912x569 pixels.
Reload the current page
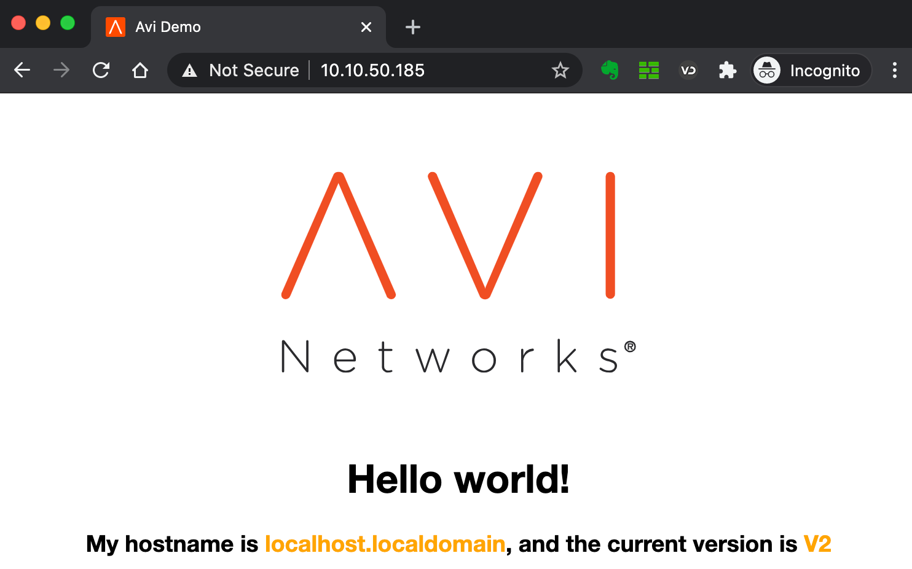coord(101,70)
